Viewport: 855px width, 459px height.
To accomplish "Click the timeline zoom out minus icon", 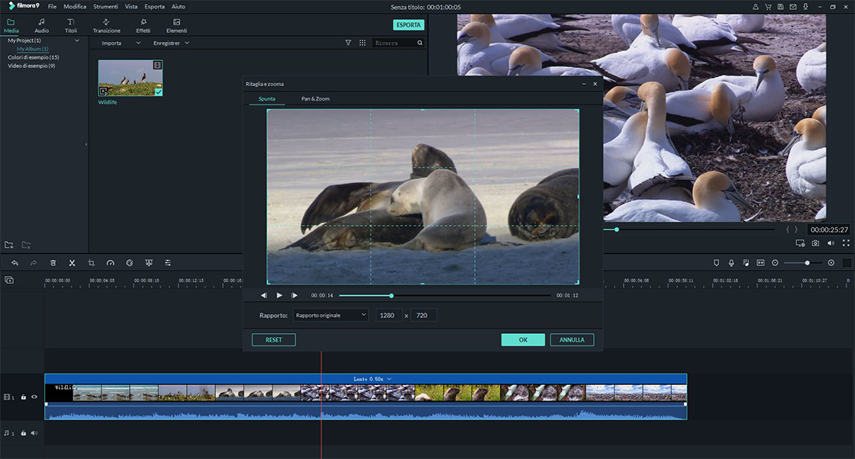I will click(x=775, y=263).
